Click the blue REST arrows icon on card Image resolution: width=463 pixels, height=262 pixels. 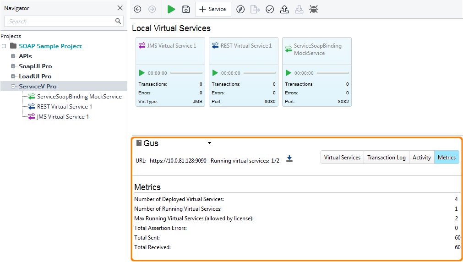pyautogui.click(x=215, y=45)
